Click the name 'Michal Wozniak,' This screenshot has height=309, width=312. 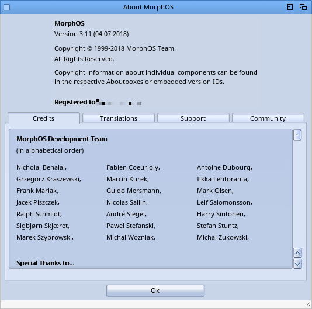click(x=131, y=237)
